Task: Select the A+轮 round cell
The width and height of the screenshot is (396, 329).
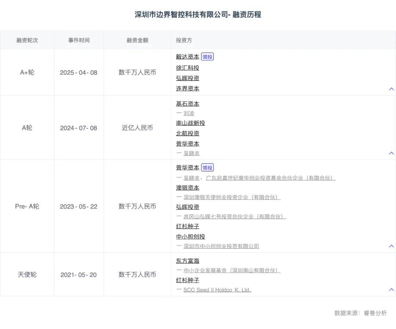Action: (x=27, y=72)
